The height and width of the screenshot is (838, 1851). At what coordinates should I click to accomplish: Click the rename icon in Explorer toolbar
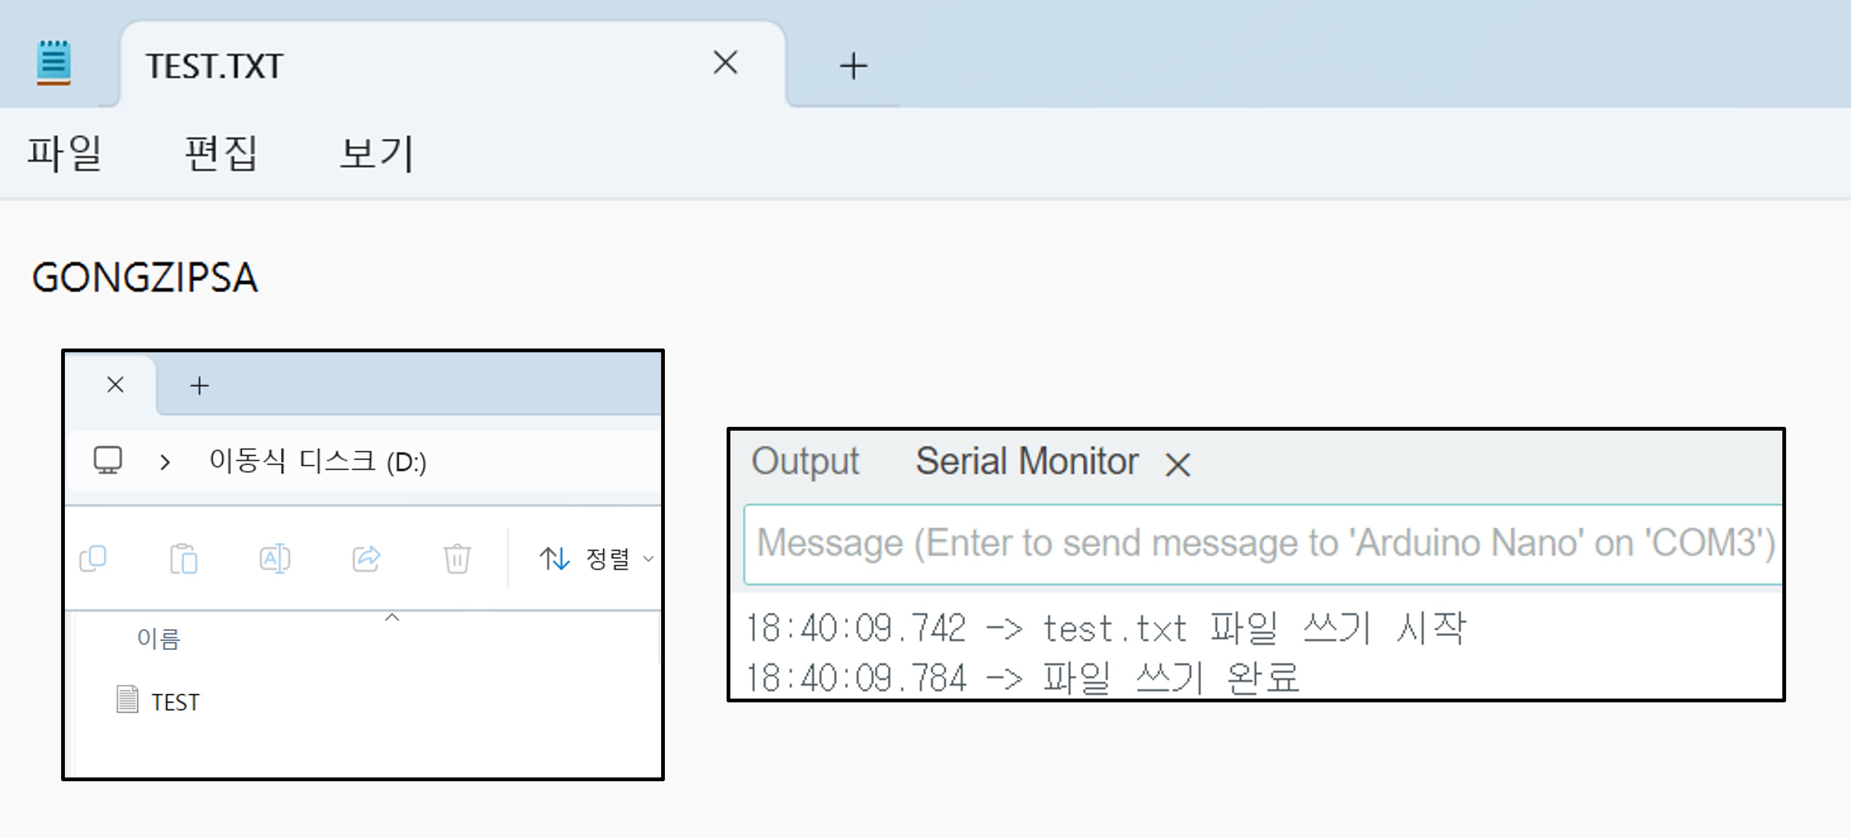[275, 559]
